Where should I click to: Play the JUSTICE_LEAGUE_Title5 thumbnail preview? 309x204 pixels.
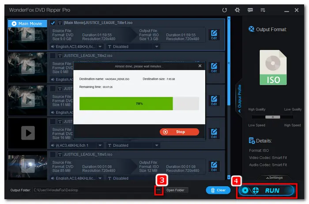[x=28, y=166]
